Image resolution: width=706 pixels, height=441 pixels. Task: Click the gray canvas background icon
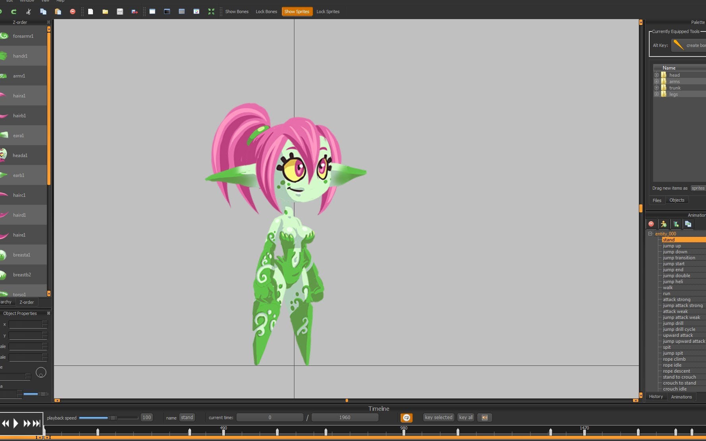(182, 12)
